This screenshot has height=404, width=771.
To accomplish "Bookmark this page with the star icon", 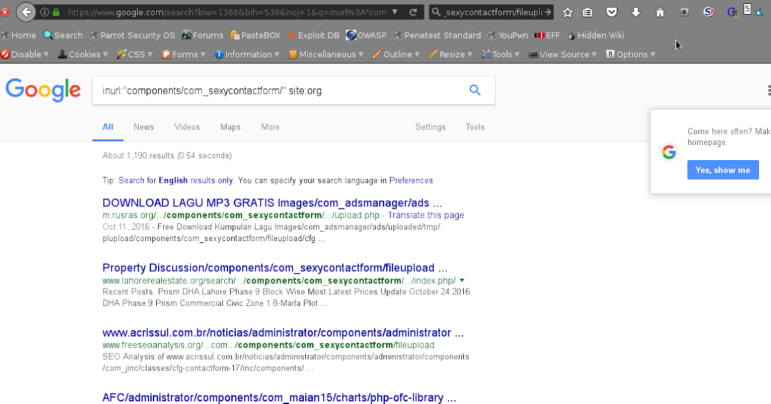I will pos(568,12).
